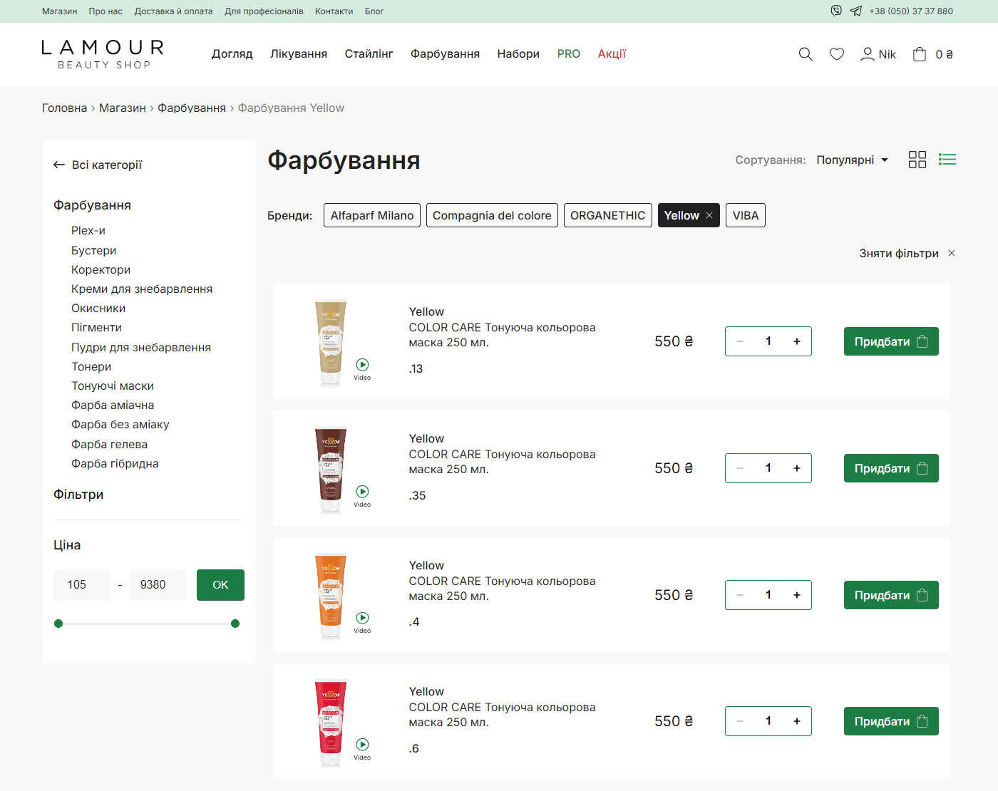Screen dimensions: 998x791
Task: Decrease quantity for the .4 mask
Action: tap(740, 595)
